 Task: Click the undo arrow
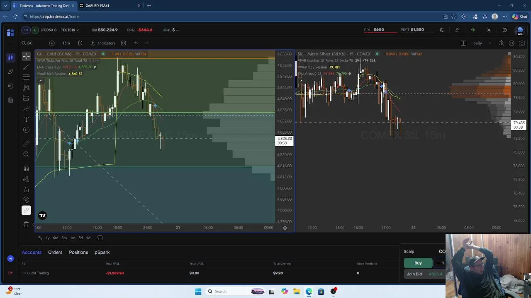[136, 43]
